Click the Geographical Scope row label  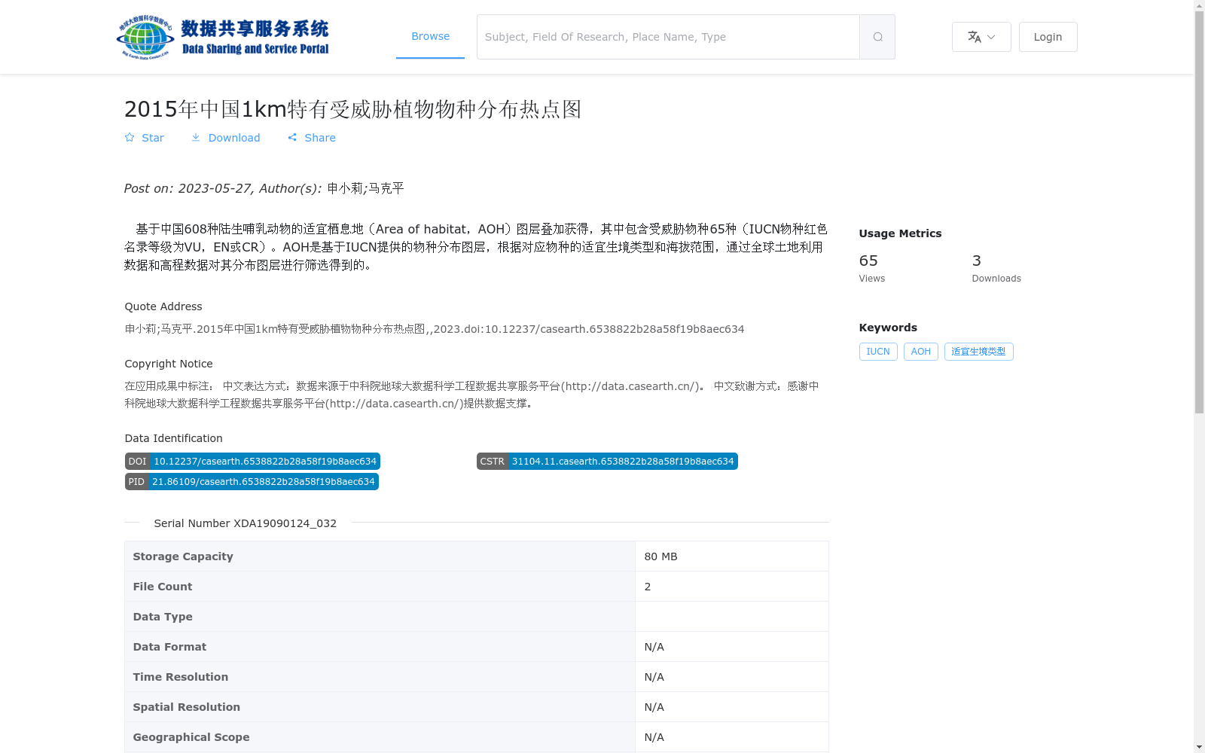click(191, 737)
